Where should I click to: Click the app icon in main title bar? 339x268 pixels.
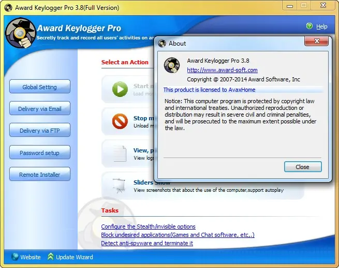(8, 8)
